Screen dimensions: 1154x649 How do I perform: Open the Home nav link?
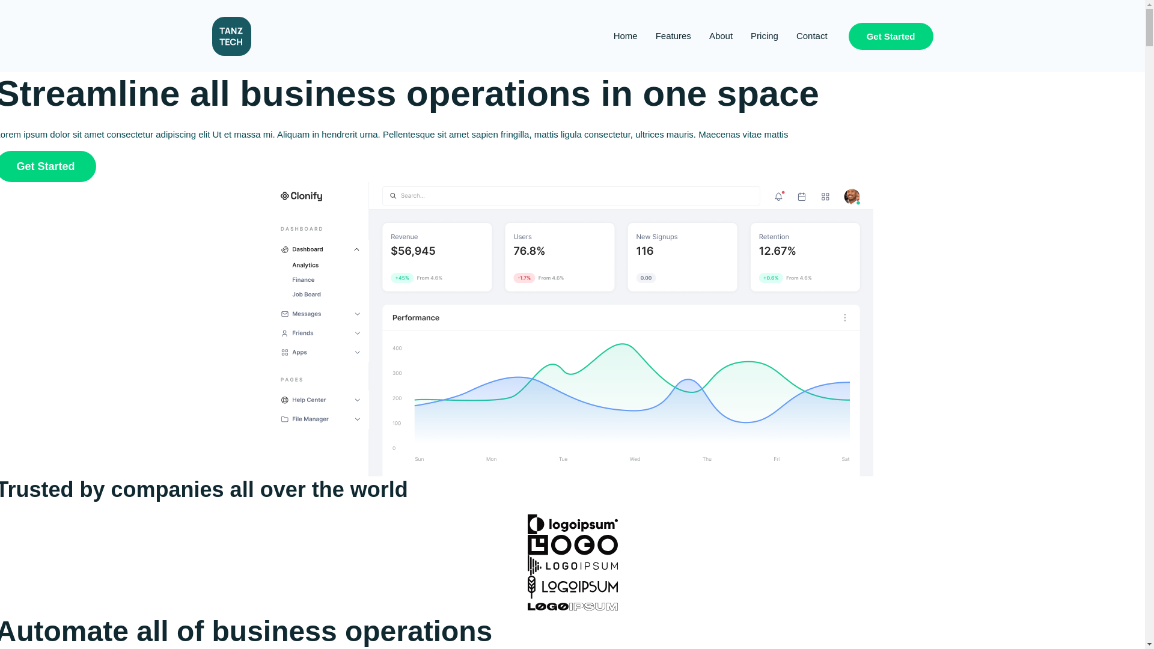[625, 36]
